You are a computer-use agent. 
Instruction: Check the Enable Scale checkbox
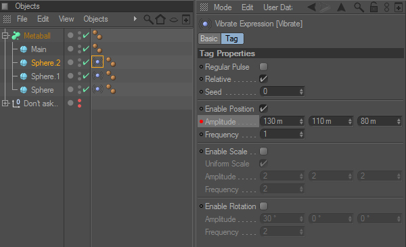point(264,151)
